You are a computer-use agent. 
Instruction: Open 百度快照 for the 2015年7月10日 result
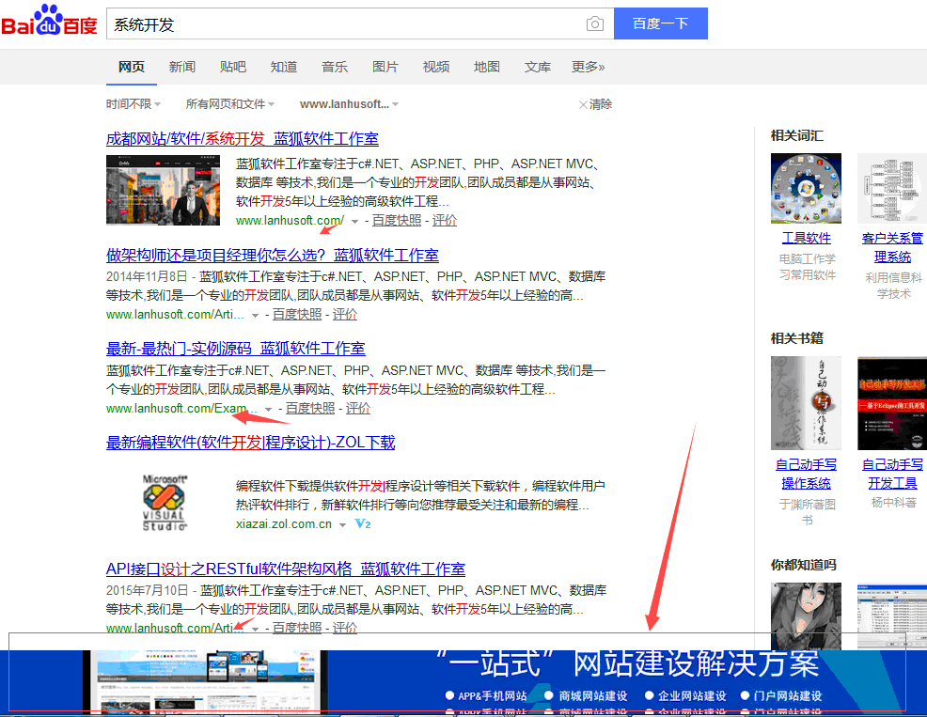pyautogui.click(x=297, y=628)
